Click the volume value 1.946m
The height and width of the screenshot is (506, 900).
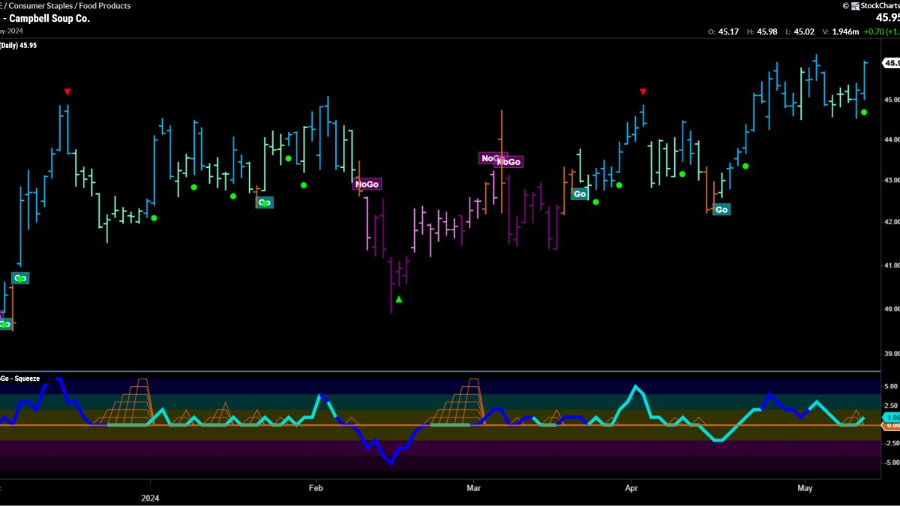(x=845, y=31)
